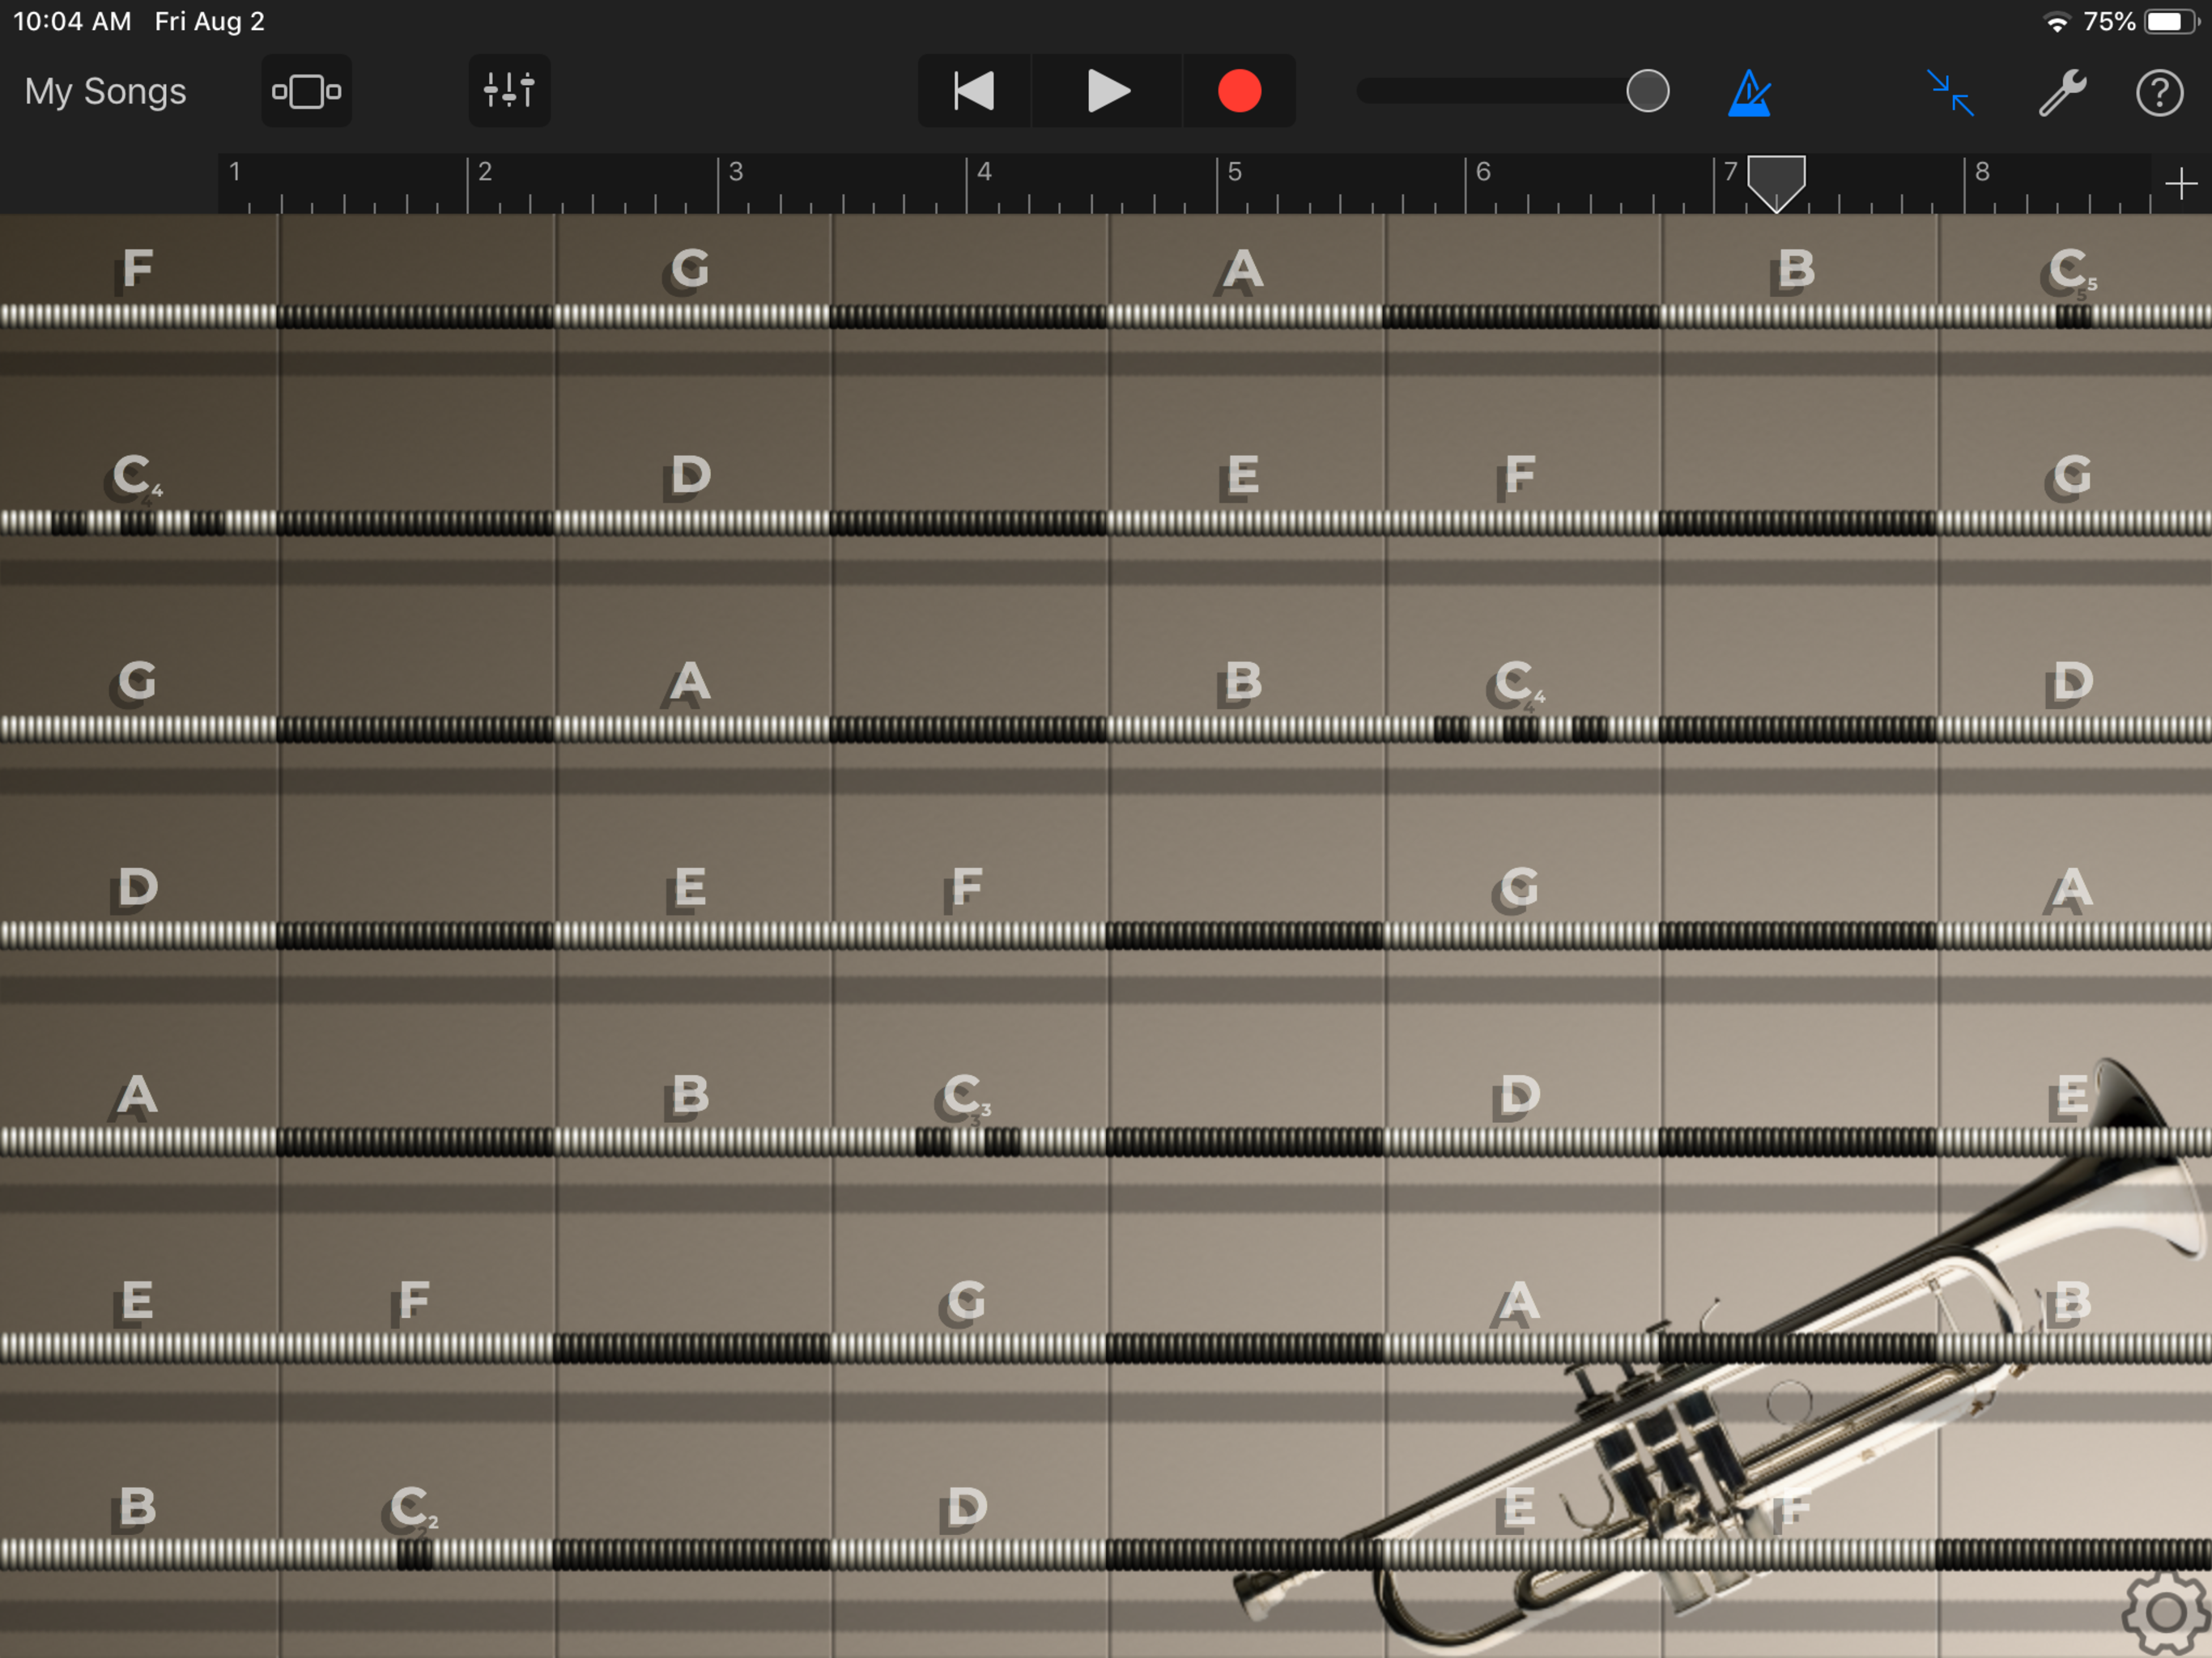Go to beginning with rewind button
2212x1658 pixels.
click(974, 91)
